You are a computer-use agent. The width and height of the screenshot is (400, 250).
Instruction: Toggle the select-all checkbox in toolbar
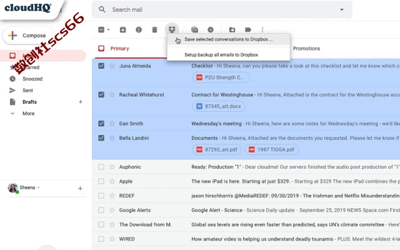coord(101,30)
